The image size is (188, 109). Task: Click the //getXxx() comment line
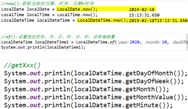22,65
